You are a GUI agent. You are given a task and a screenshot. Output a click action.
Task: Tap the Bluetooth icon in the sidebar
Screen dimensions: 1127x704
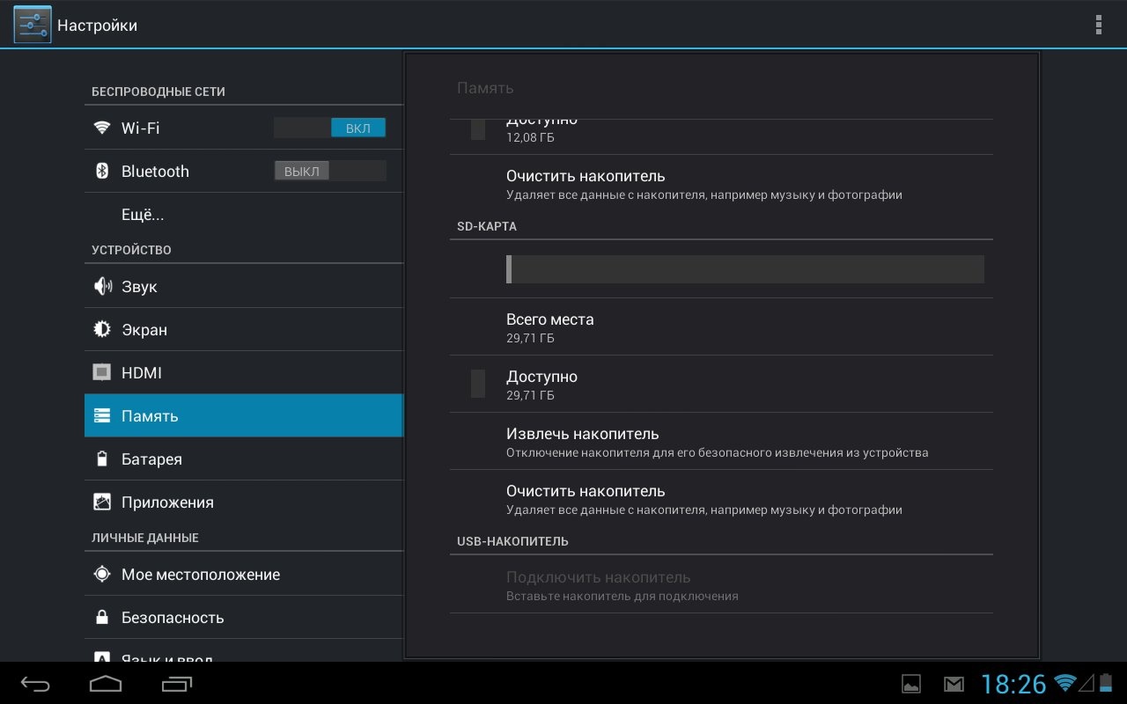(x=102, y=172)
